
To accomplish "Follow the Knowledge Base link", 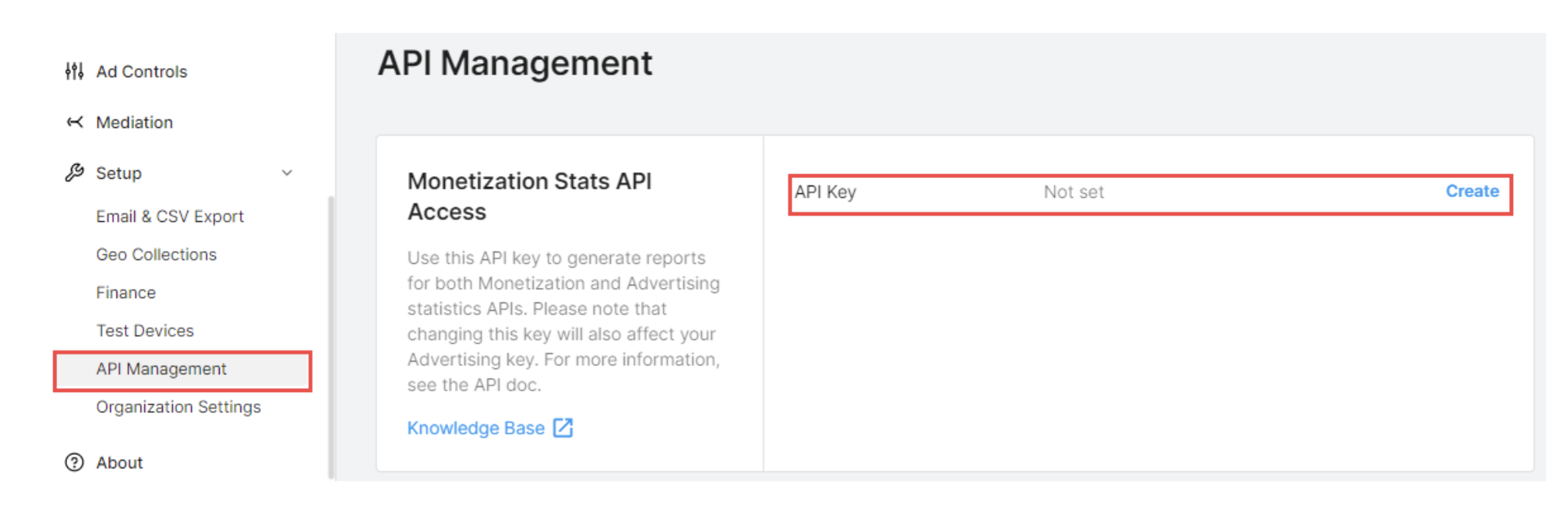I will pos(476,428).
